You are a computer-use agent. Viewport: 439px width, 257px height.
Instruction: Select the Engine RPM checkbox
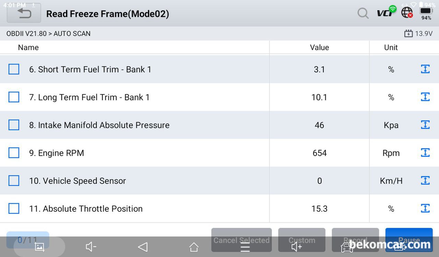pos(14,153)
